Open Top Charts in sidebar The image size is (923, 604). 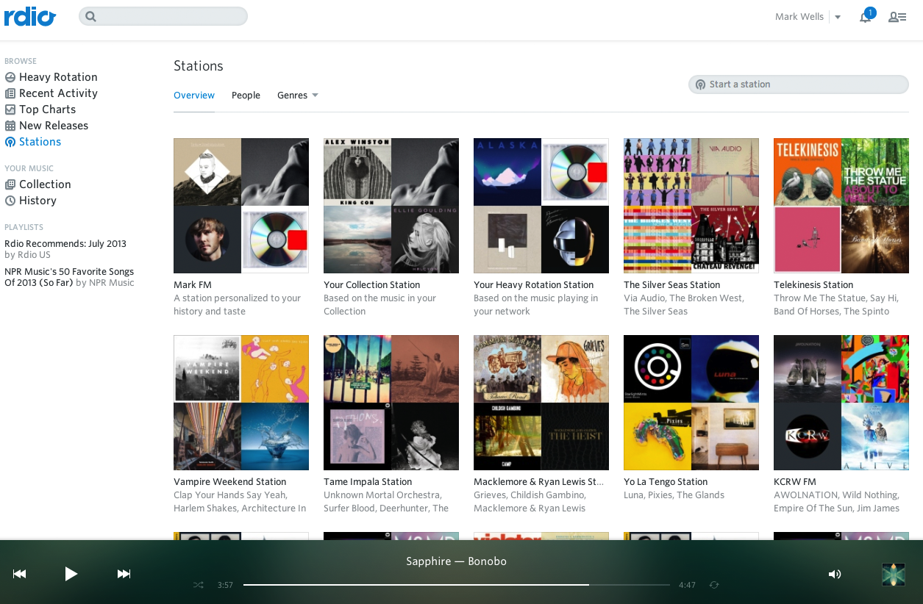point(47,109)
